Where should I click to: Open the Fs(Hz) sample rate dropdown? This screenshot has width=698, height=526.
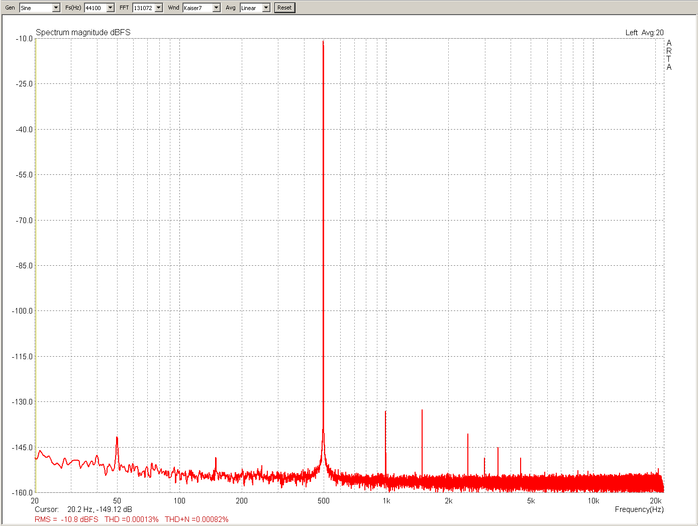point(111,8)
